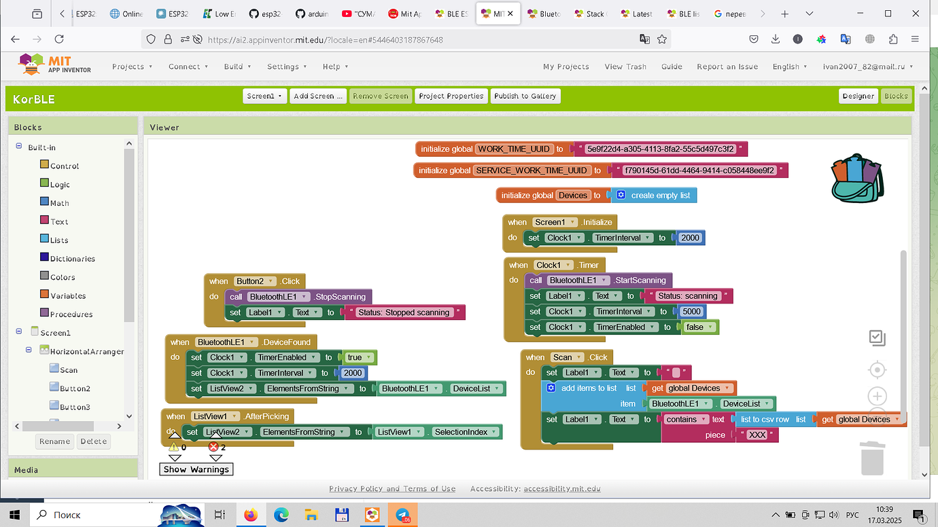The width and height of the screenshot is (938, 527).
Task: Click the workspace checklist icon above the crosshair
Action: [x=877, y=338]
